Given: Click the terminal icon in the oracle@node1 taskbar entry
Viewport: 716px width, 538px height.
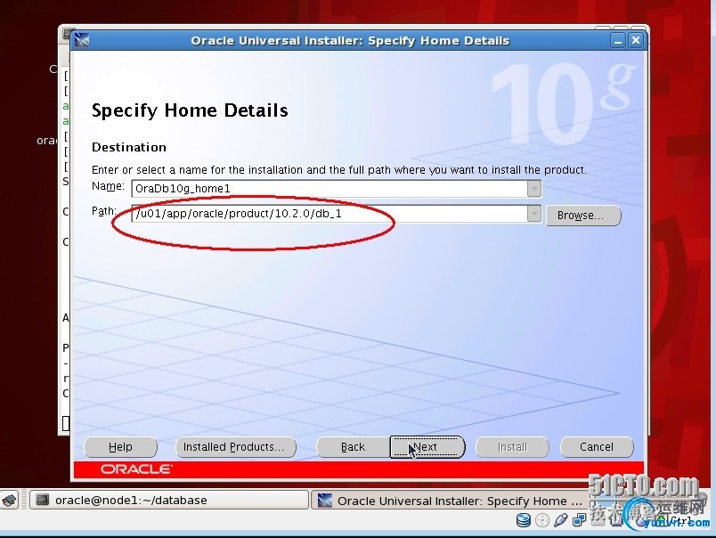Looking at the screenshot, I should coord(43,500).
